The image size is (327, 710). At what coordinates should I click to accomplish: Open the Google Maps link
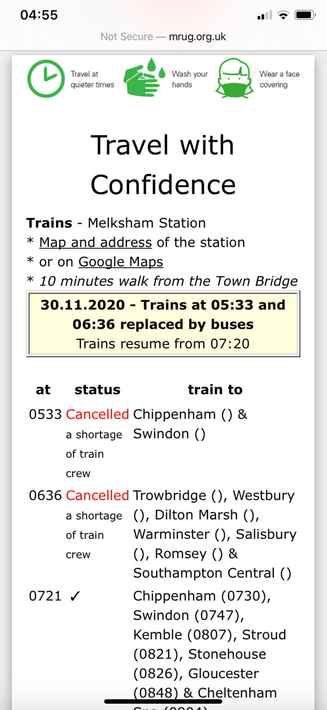pos(120,262)
